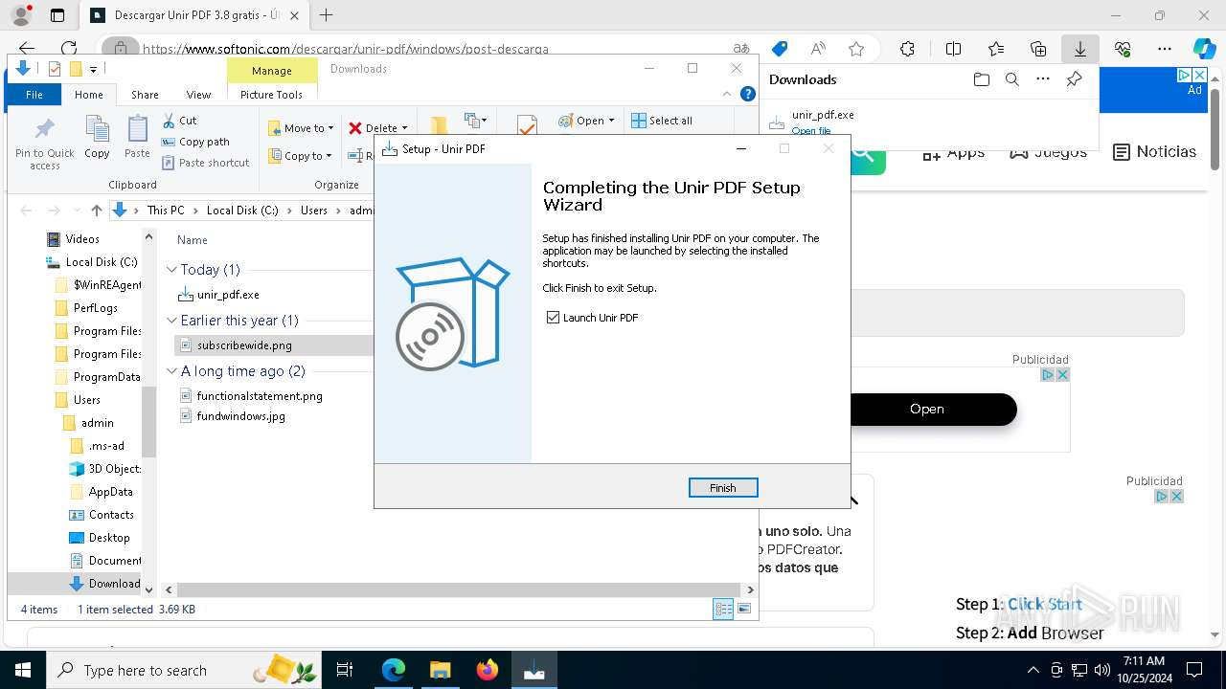Click Finish in Unir PDF setup
Image resolution: width=1226 pixels, height=689 pixels.
pyautogui.click(x=723, y=488)
